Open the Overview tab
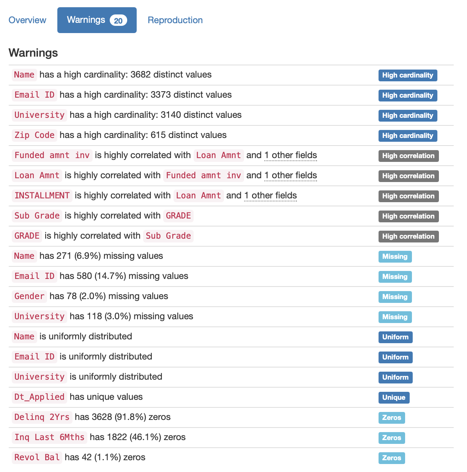Viewport: 467px width, 472px height. [27, 20]
